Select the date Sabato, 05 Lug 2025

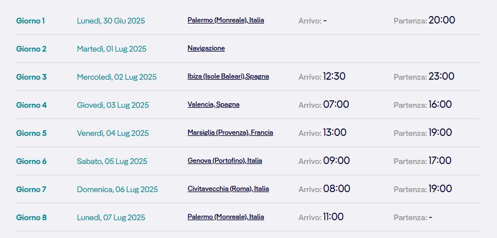[112, 161]
